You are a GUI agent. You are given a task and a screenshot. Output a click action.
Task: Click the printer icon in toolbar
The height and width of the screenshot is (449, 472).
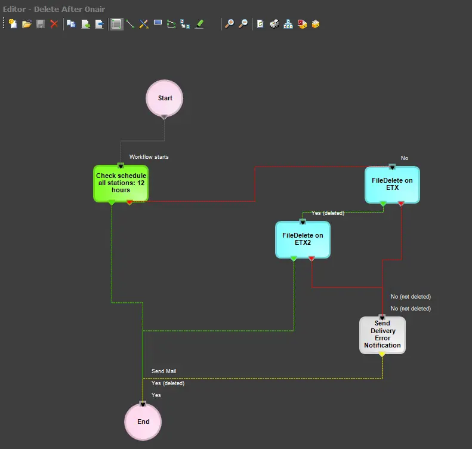point(274,24)
